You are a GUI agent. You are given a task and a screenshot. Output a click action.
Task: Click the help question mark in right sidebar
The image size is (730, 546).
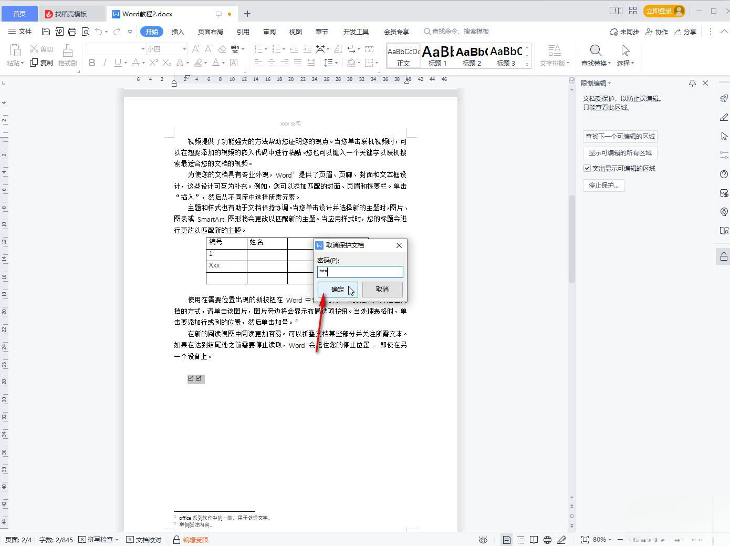coord(724,174)
